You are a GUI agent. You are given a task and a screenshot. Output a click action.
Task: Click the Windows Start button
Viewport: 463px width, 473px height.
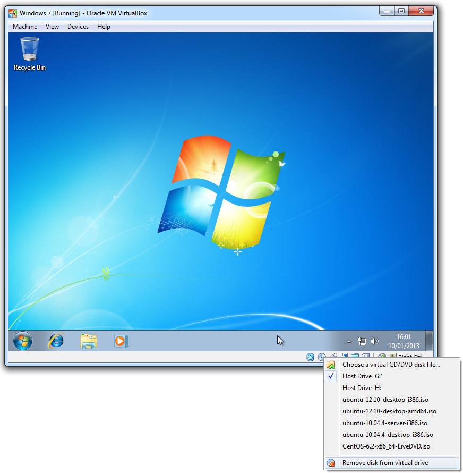[x=23, y=341]
